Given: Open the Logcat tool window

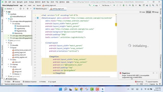Looking at the screenshot, I should [x=52, y=82].
